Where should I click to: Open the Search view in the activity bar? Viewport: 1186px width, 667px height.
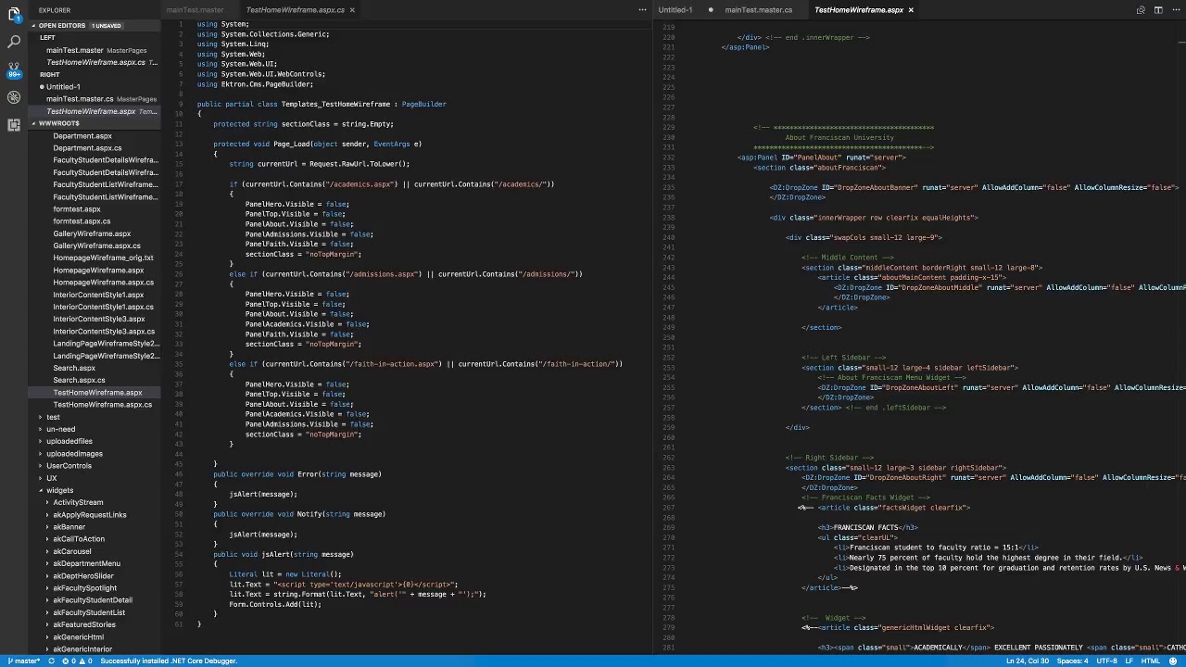[x=14, y=42]
